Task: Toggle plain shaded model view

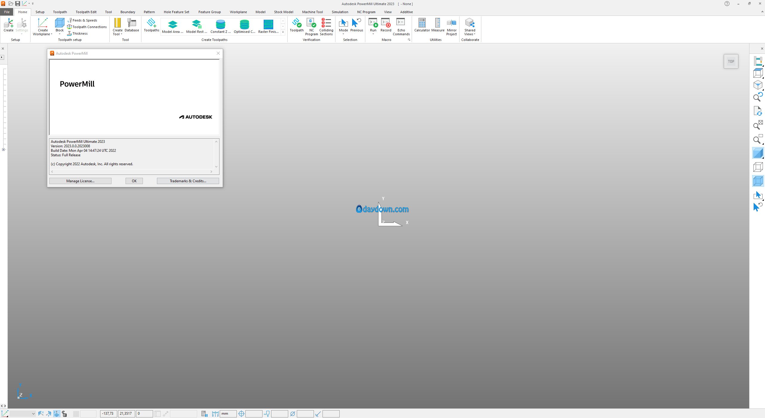Action: point(758,153)
